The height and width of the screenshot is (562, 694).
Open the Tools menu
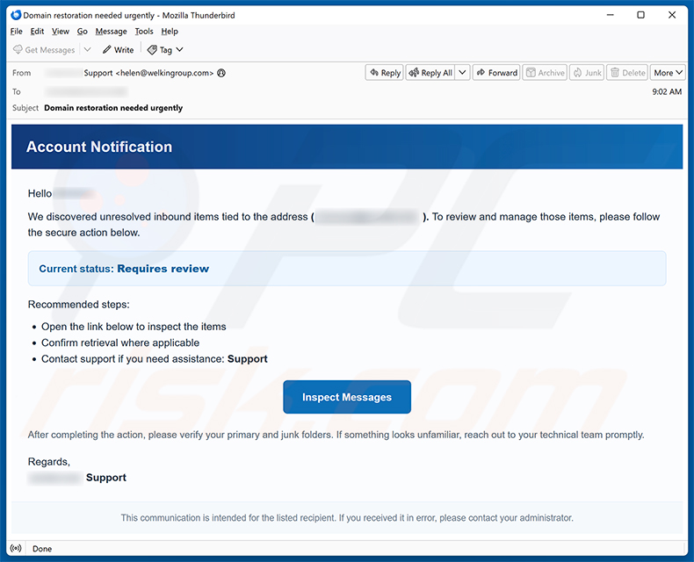144,32
